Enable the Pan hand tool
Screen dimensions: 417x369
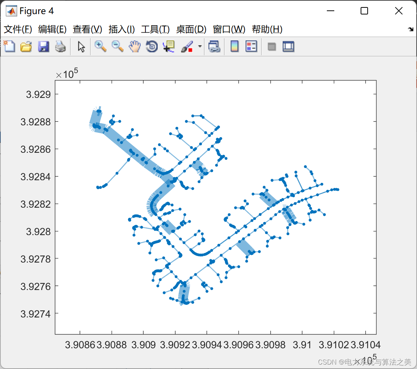pos(135,47)
